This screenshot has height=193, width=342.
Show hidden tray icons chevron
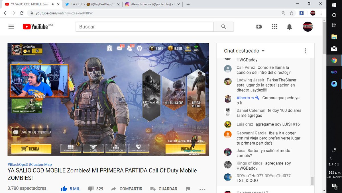point(331,158)
